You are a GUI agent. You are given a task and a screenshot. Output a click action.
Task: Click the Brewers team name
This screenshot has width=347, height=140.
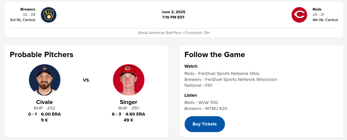28,9
